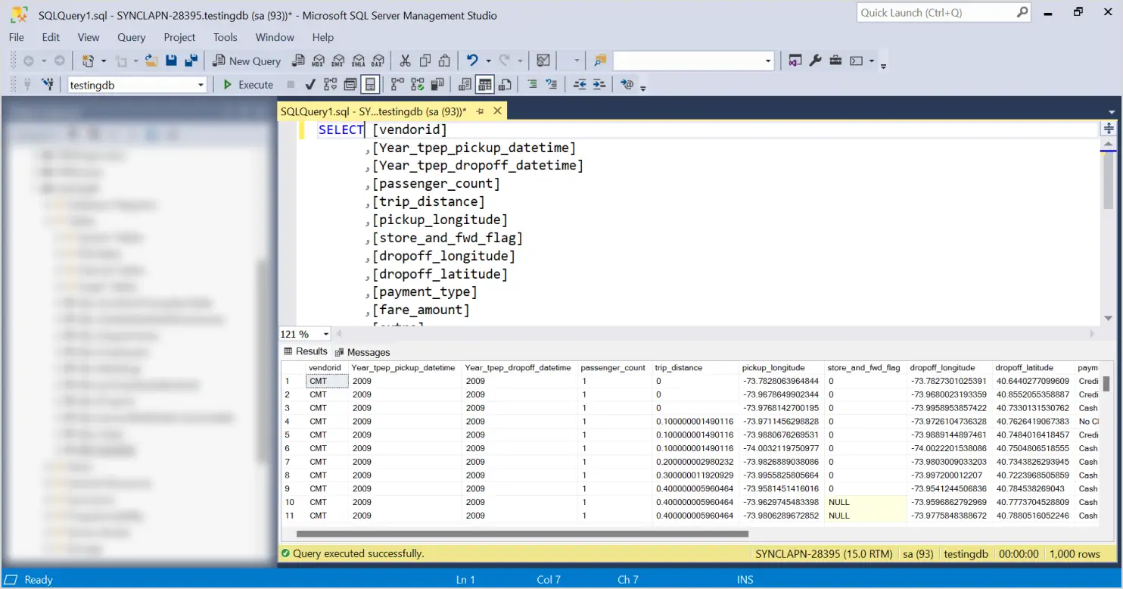Click the Increase Indent icon
Image resolution: width=1123 pixels, height=589 pixels.
coord(599,85)
